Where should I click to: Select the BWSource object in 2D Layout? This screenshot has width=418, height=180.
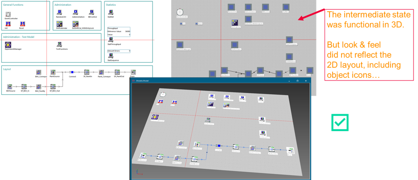click(10, 87)
